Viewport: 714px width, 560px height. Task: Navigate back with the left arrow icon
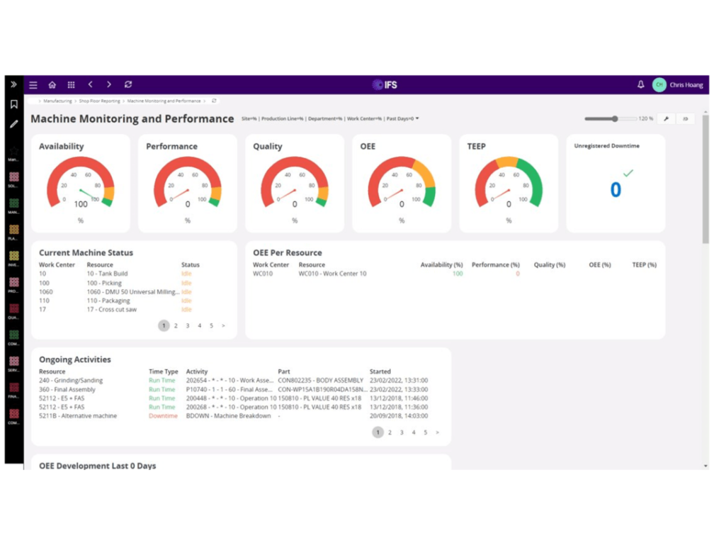coord(90,84)
